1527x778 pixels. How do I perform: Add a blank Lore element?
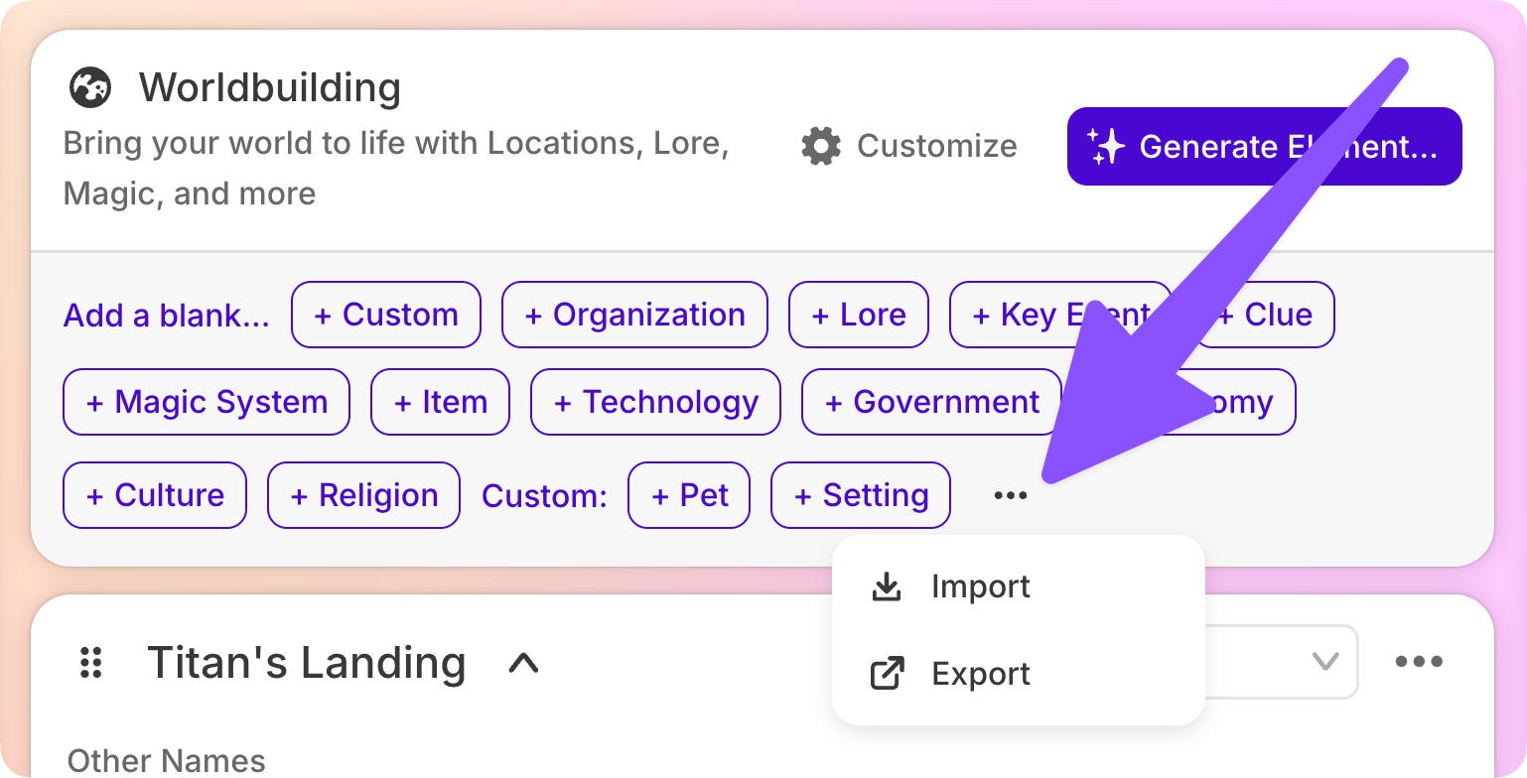[x=859, y=315]
